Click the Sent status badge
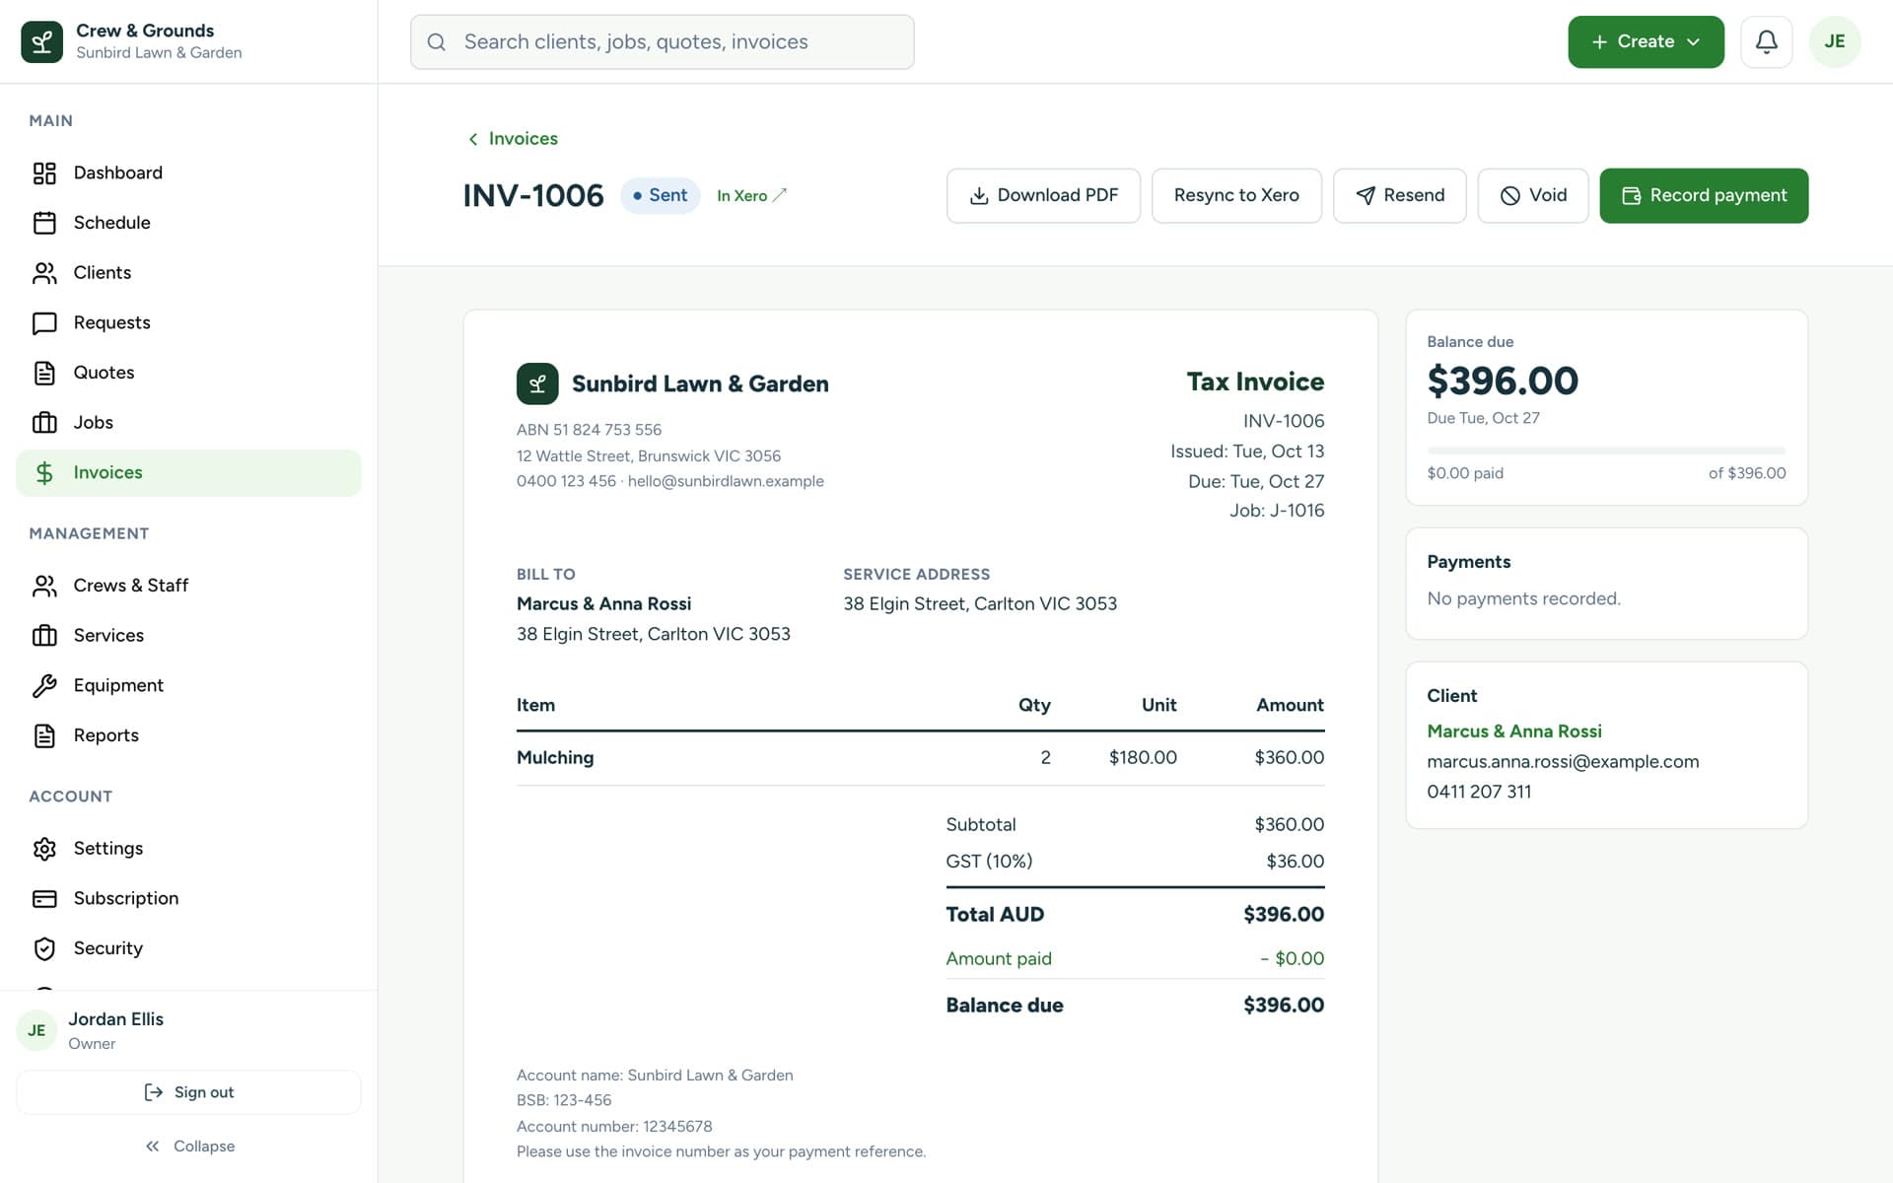Viewport: 1893px width, 1183px height. pos(660,195)
